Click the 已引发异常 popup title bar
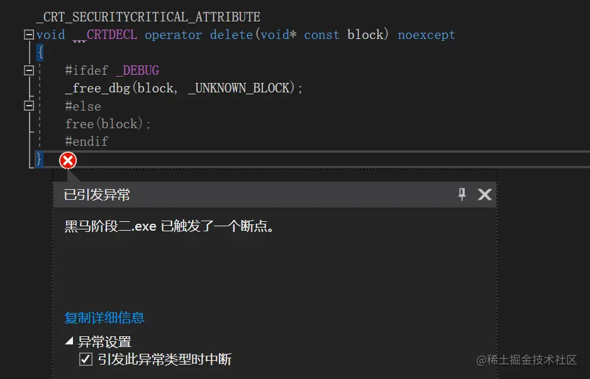This screenshot has width=590, height=379. [275, 194]
